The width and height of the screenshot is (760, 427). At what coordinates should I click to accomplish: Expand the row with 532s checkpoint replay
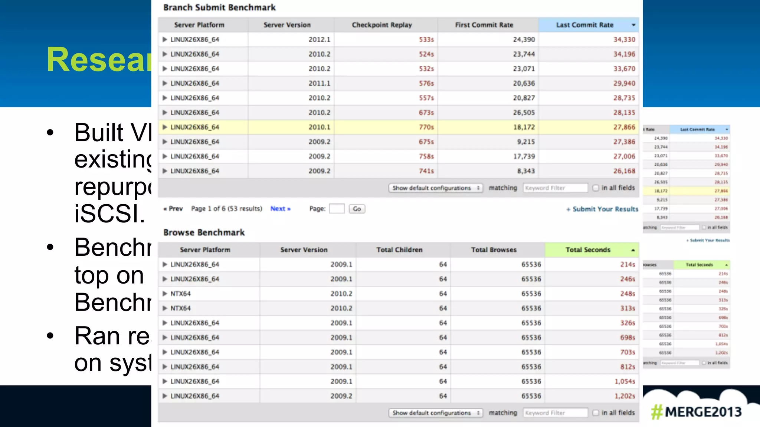(x=165, y=69)
